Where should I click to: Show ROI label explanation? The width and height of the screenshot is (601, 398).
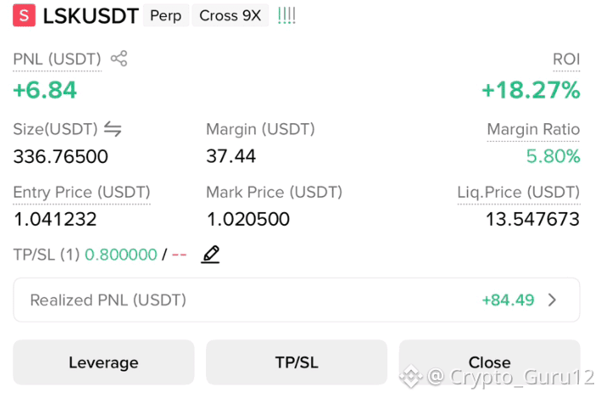click(x=566, y=59)
